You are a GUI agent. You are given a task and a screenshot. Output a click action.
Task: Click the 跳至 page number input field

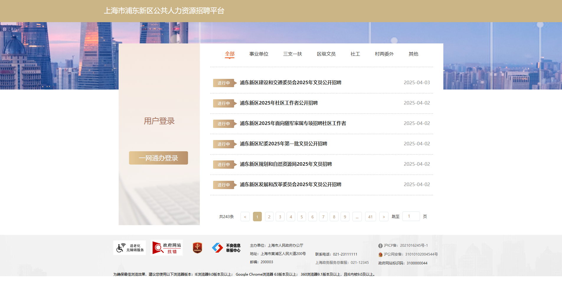(411, 216)
